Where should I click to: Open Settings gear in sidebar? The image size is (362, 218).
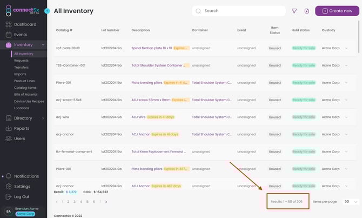pos(22,187)
